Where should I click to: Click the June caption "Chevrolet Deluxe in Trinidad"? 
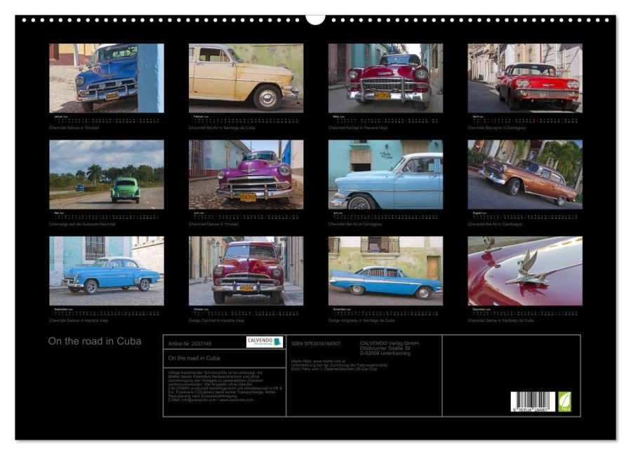point(213,224)
